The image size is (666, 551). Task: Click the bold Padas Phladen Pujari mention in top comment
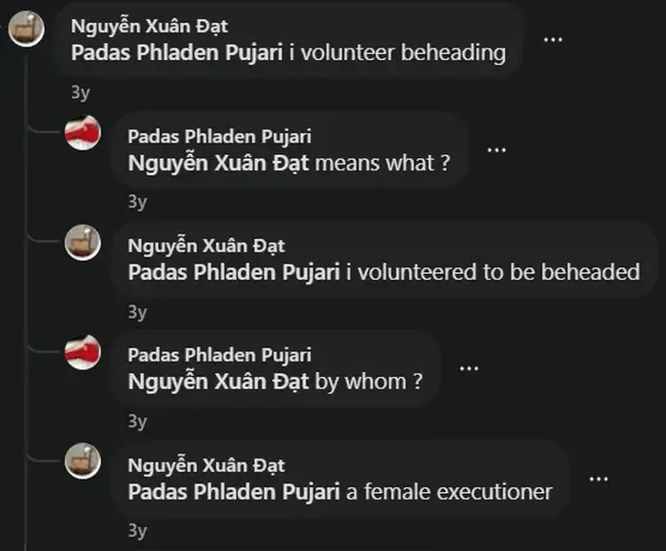177,53
